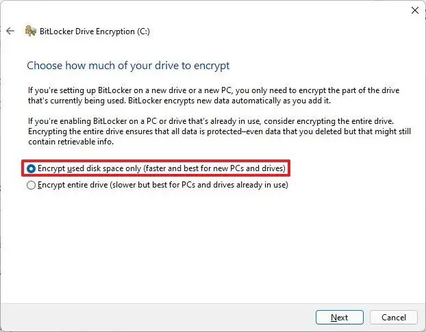Select the Encrypt entire drive radio button
Image resolution: width=426 pixels, height=332 pixels.
tap(31, 185)
